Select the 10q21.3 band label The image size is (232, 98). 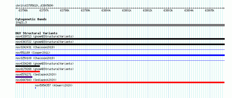click(x=21, y=23)
